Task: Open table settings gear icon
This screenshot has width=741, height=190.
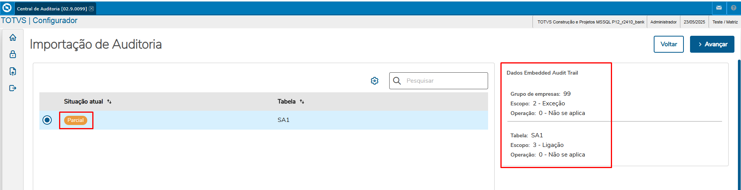Action: click(x=375, y=81)
